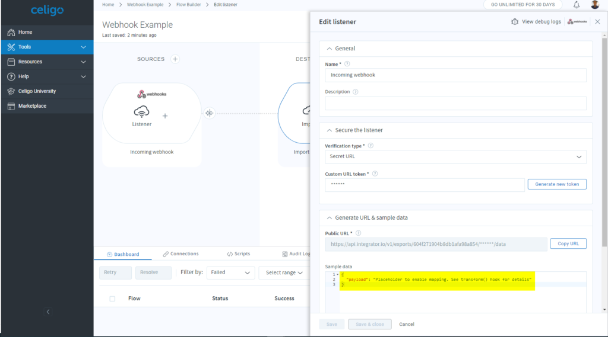Open notifications bell
The image size is (608, 337).
(577, 5)
